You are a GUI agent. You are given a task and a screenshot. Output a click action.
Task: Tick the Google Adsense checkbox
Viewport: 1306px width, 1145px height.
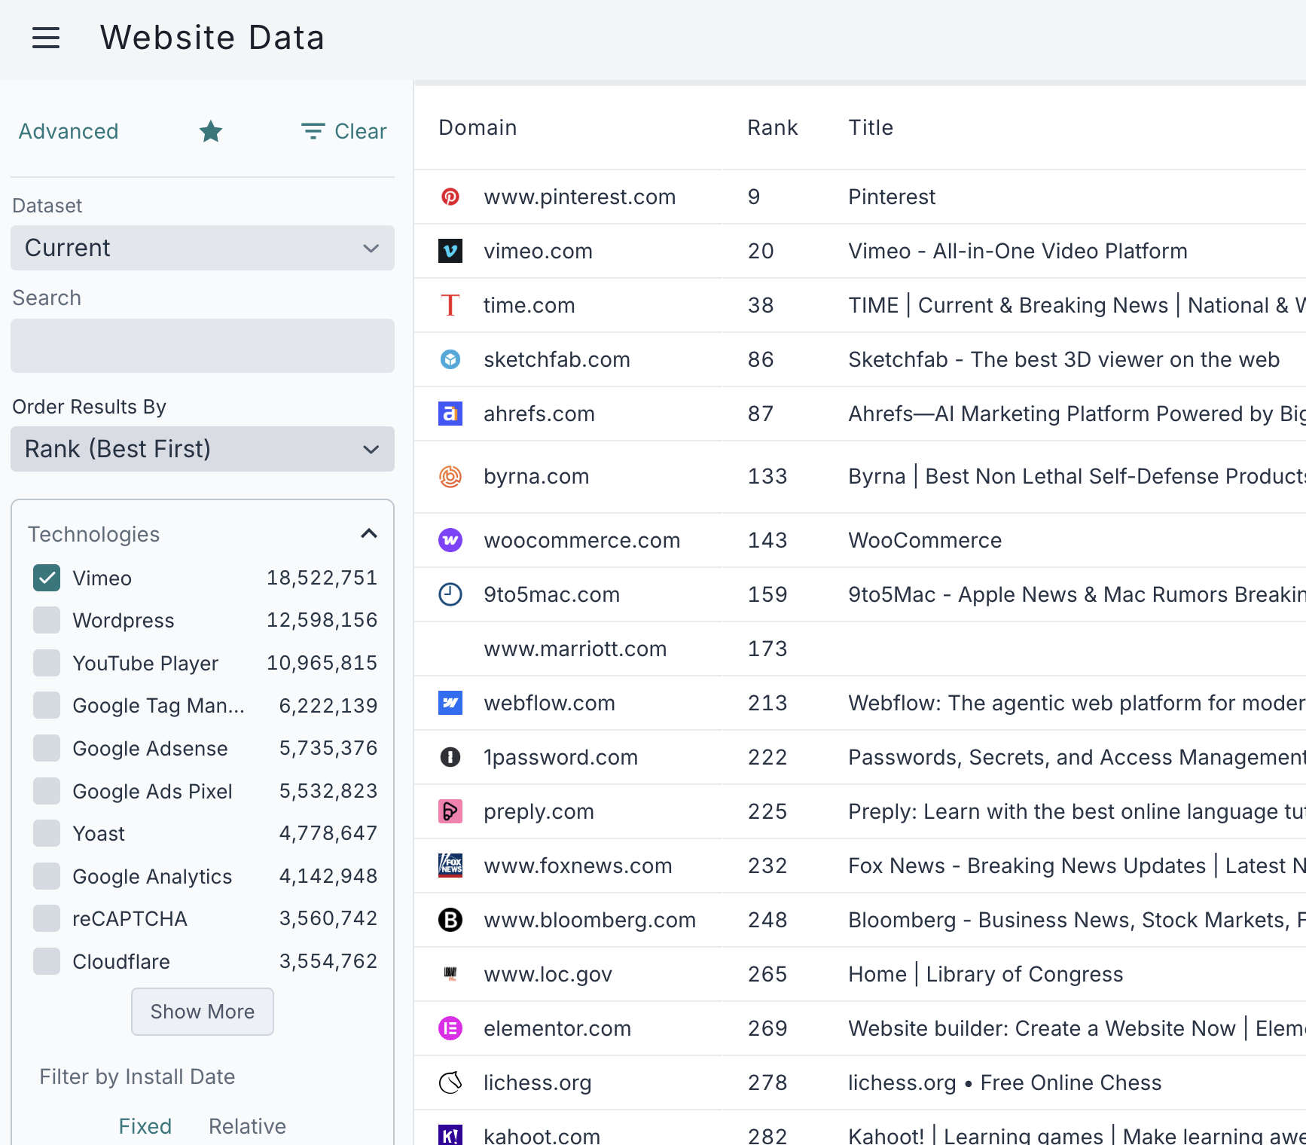click(47, 748)
